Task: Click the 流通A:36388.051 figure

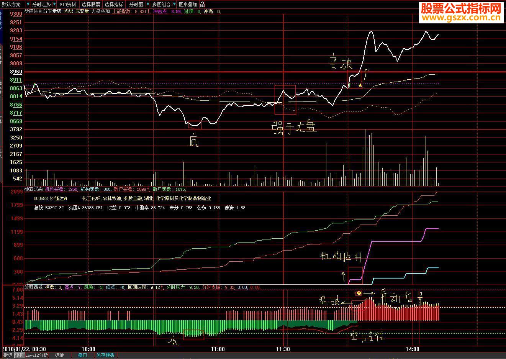Action: [85, 208]
